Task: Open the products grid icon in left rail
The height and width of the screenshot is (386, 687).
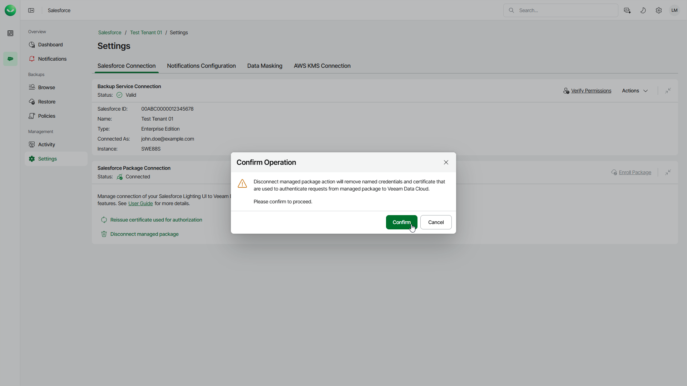Action: pyautogui.click(x=10, y=33)
